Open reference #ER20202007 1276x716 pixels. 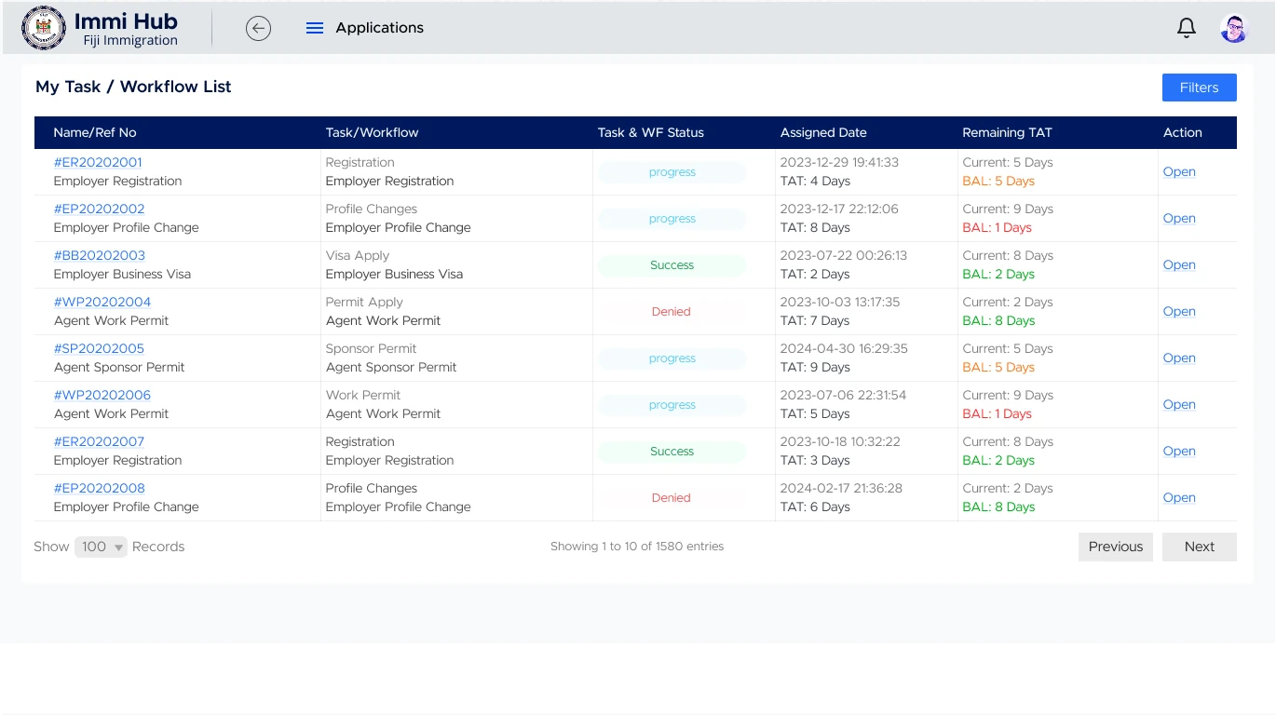click(99, 441)
